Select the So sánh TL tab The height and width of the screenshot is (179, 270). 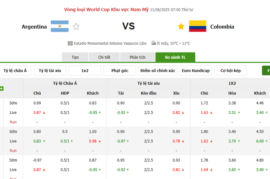coord(175,57)
